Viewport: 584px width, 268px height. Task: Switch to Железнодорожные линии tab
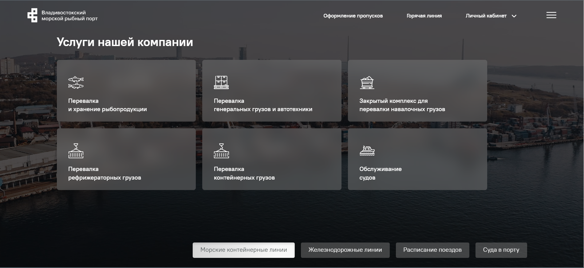pos(345,250)
